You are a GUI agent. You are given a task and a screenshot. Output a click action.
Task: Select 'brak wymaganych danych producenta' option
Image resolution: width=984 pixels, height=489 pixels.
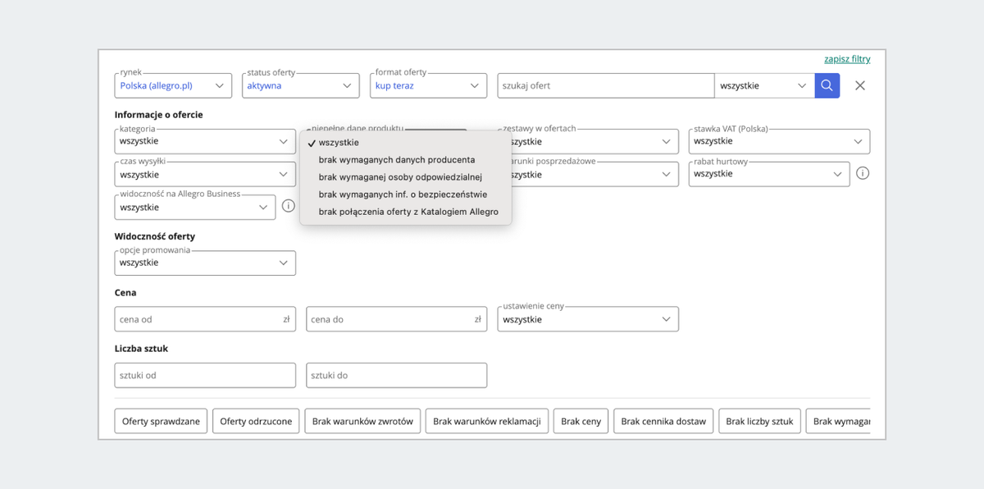tap(397, 159)
